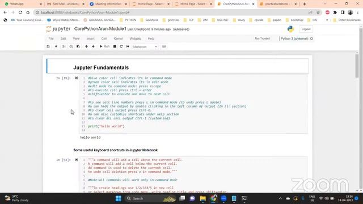363x204 pixels.
Task: Open the Other bookmarks folder
Action: pos(347,20)
